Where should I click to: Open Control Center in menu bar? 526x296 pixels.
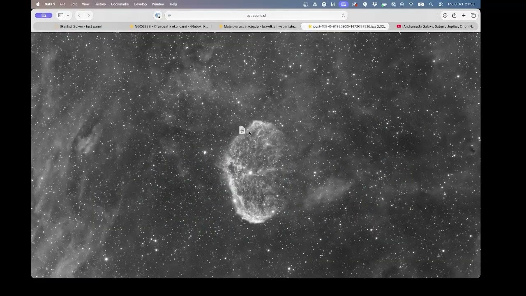(441, 4)
